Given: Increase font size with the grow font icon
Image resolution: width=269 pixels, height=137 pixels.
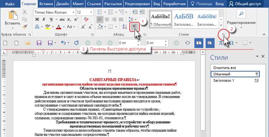Looking at the screenshot, I should [x=83, y=27].
